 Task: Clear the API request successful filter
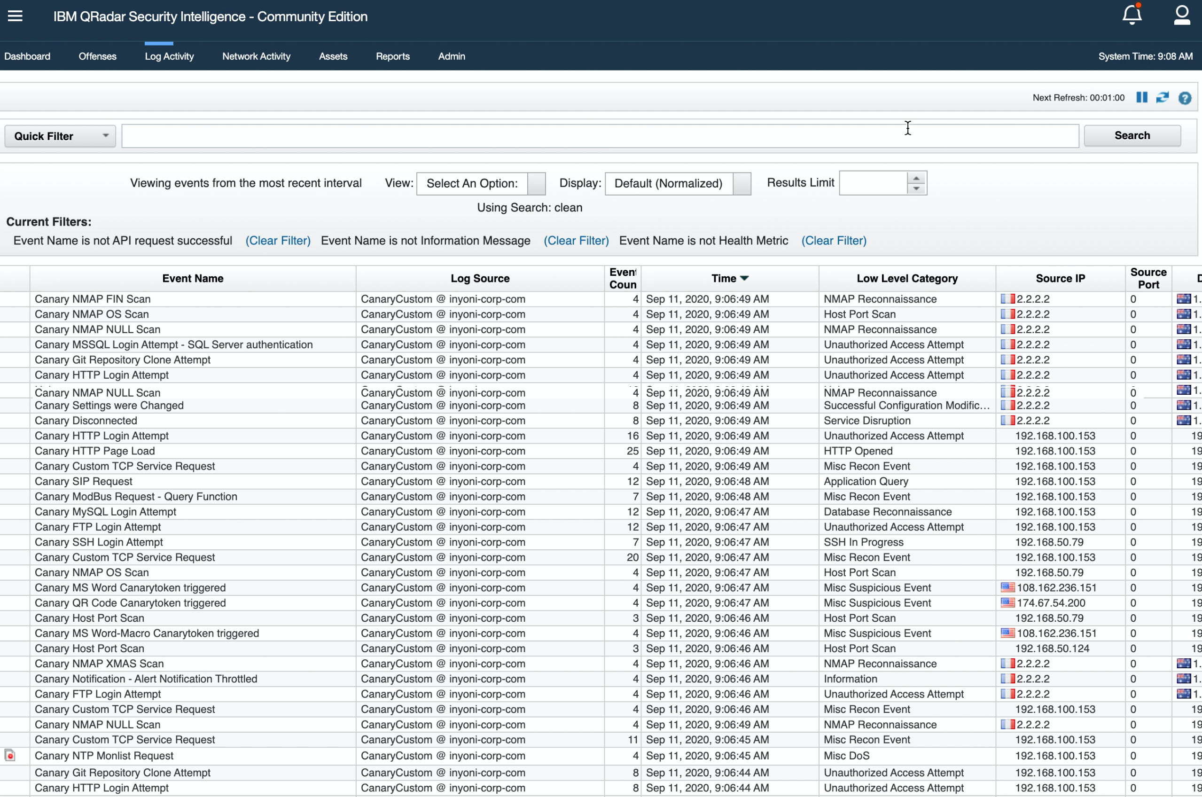[x=278, y=241]
